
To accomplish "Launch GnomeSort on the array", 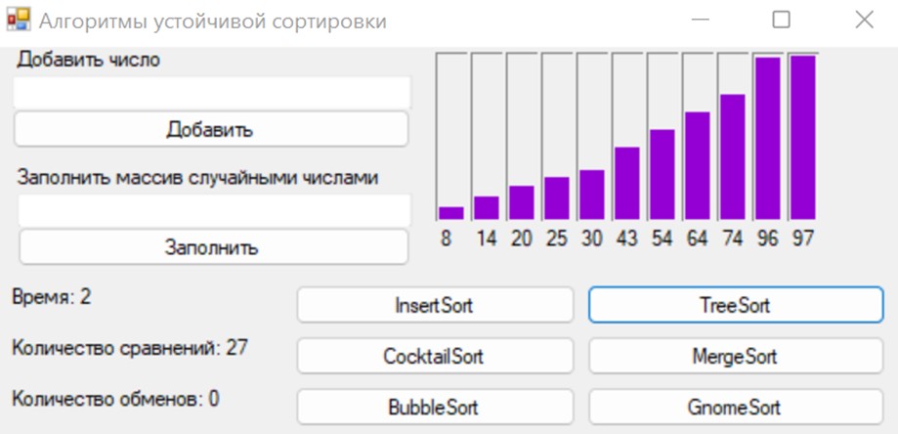I will click(x=736, y=407).
